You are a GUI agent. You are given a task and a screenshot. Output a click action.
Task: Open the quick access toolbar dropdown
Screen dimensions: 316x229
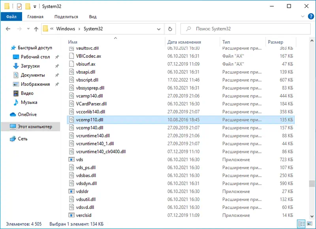pos(35,7)
